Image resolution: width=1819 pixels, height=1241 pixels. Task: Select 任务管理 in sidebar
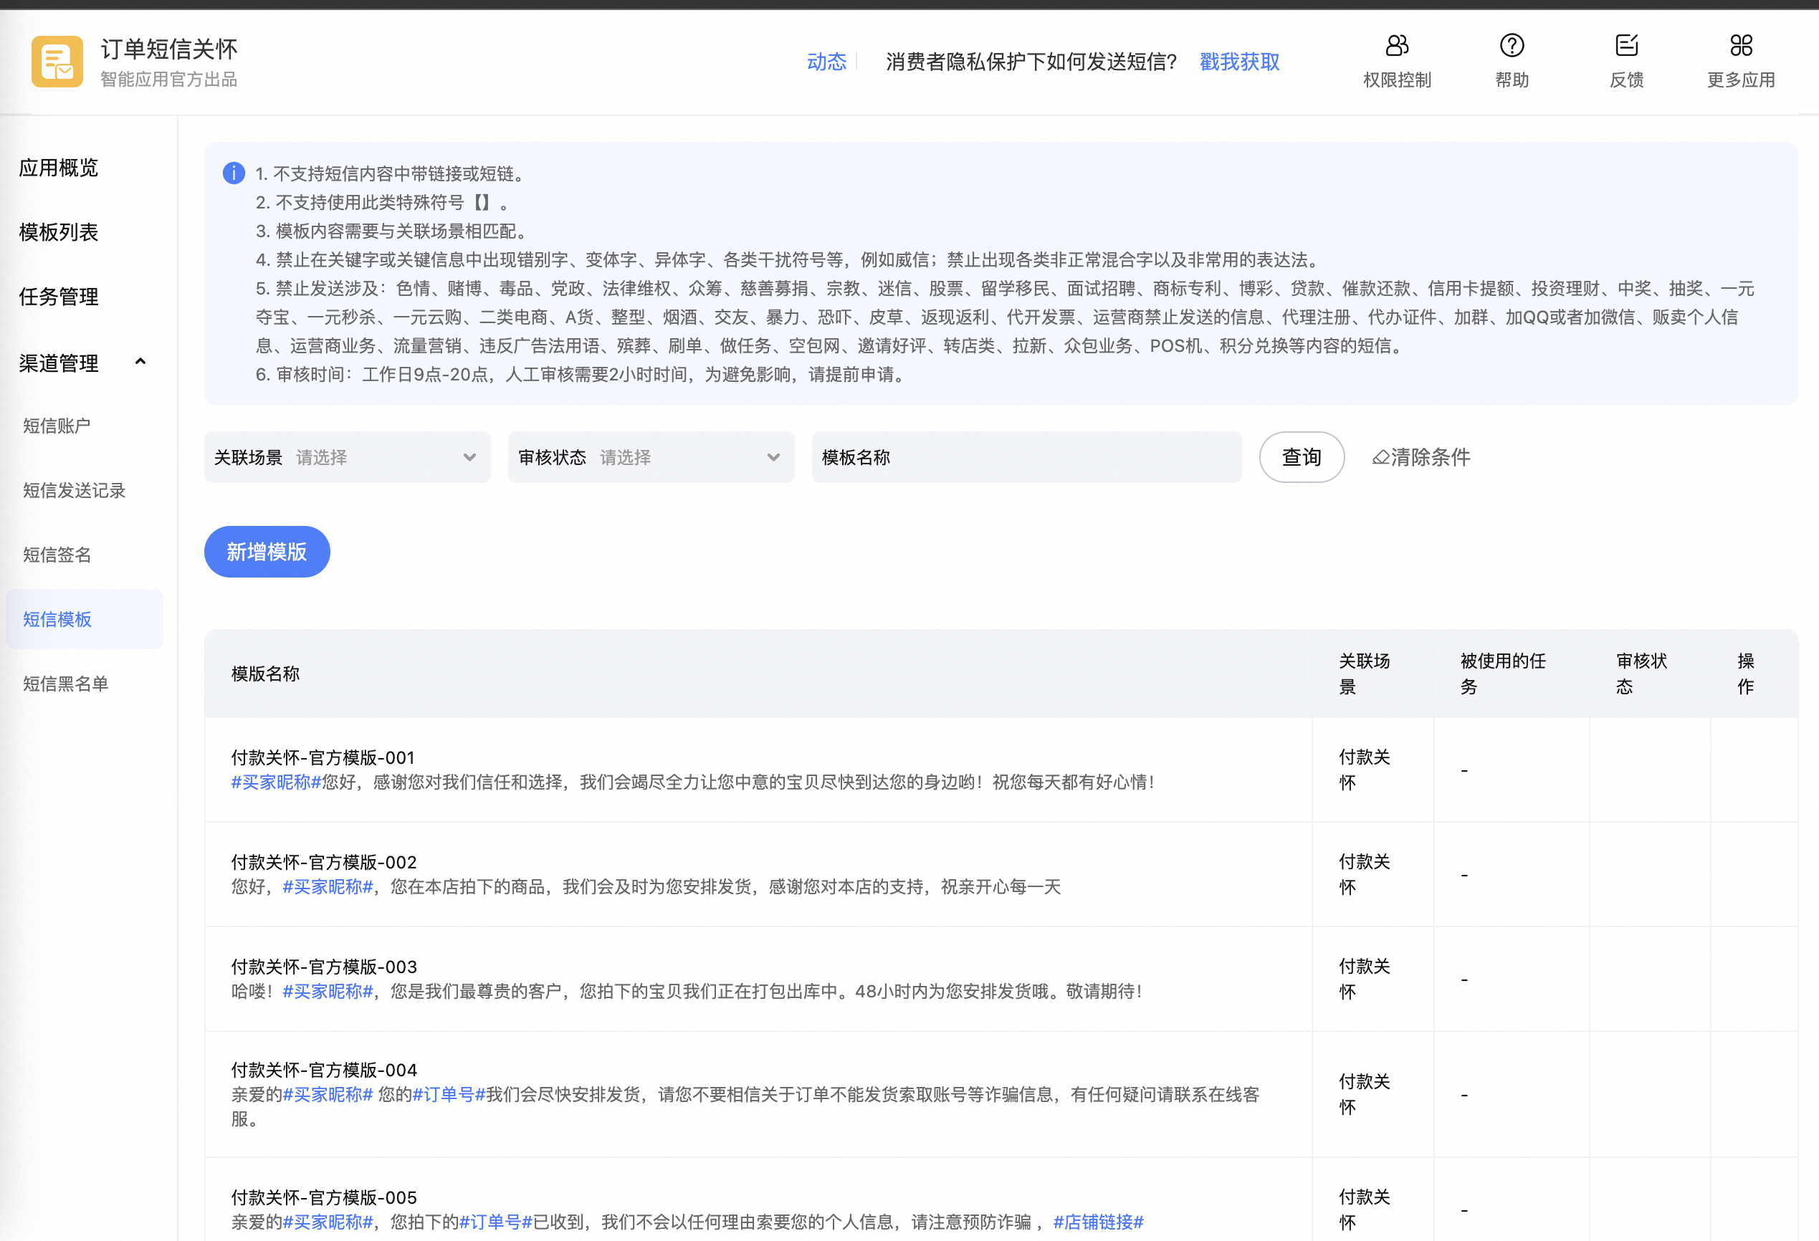click(59, 297)
